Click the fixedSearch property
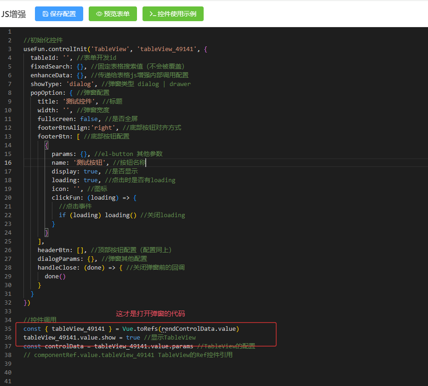Viewport: 428px width, 386px height. [50, 66]
